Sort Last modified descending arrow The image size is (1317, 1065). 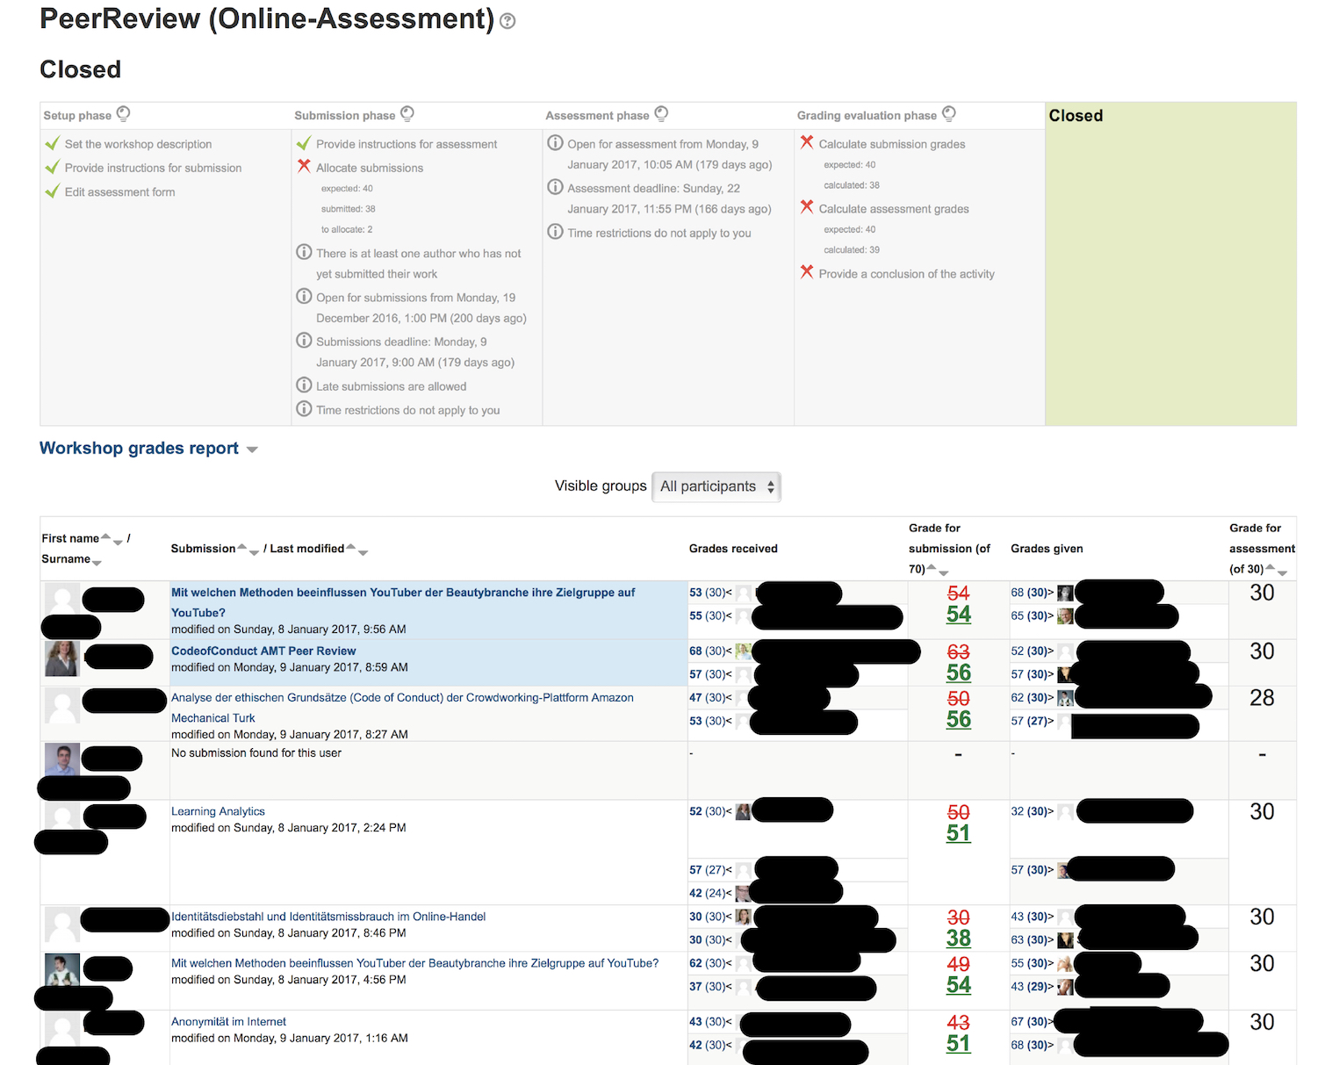click(363, 553)
